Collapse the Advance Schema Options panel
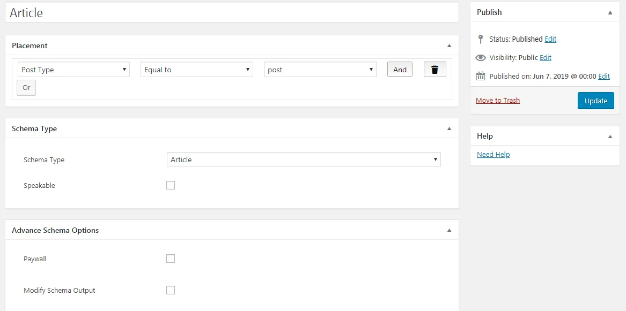Viewport: 626px width, 311px height. click(449, 230)
